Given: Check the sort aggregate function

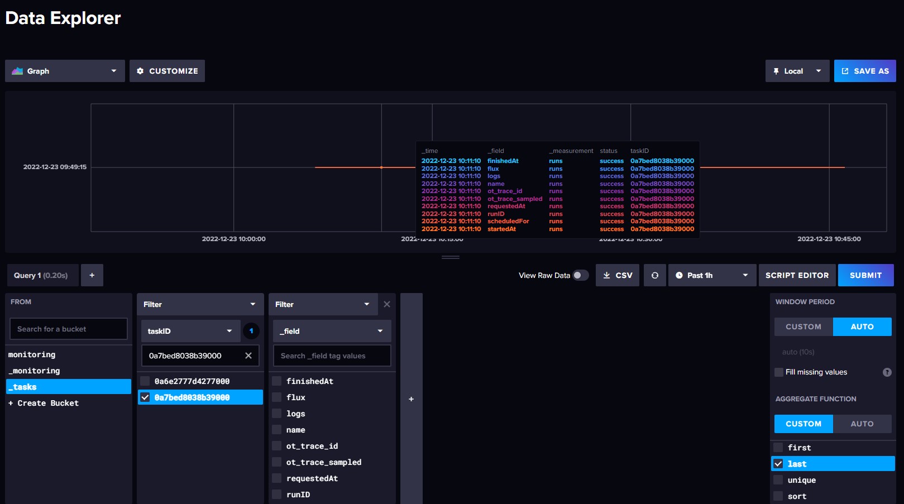Looking at the screenshot, I should [x=778, y=496].
